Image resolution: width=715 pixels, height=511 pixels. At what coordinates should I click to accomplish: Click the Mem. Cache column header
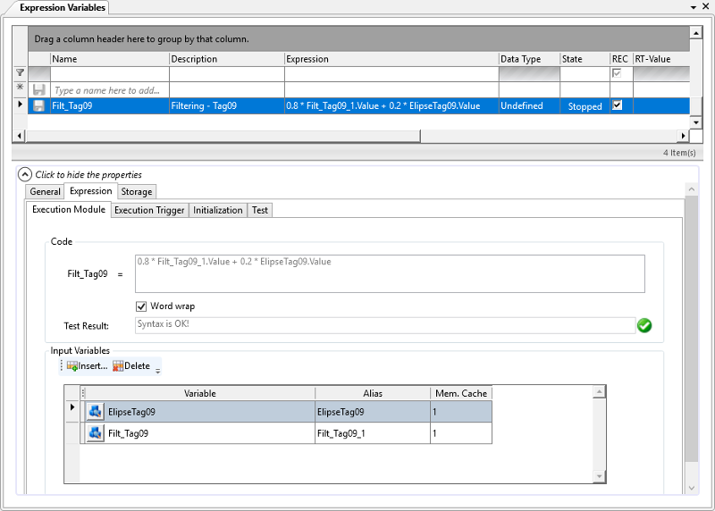[461, 393]
